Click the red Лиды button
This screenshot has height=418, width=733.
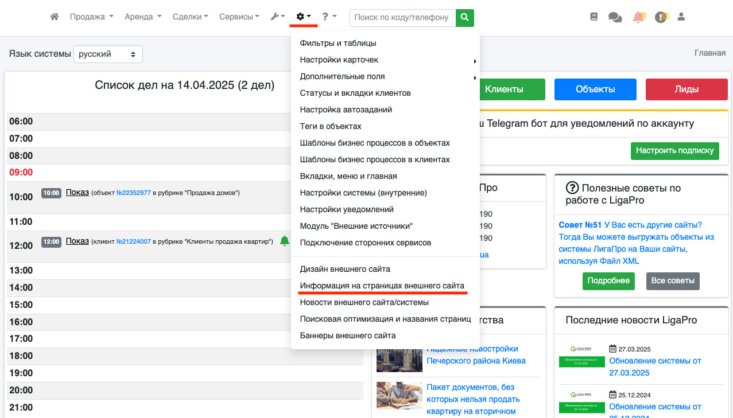(687, 89)
